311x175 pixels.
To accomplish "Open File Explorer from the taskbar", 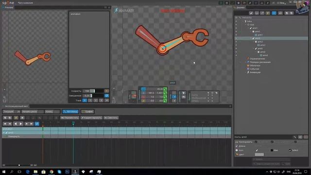I will [35, 172].
